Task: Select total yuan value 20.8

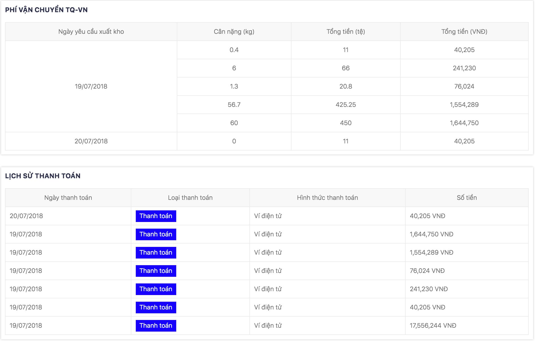Action: (346, 86)
